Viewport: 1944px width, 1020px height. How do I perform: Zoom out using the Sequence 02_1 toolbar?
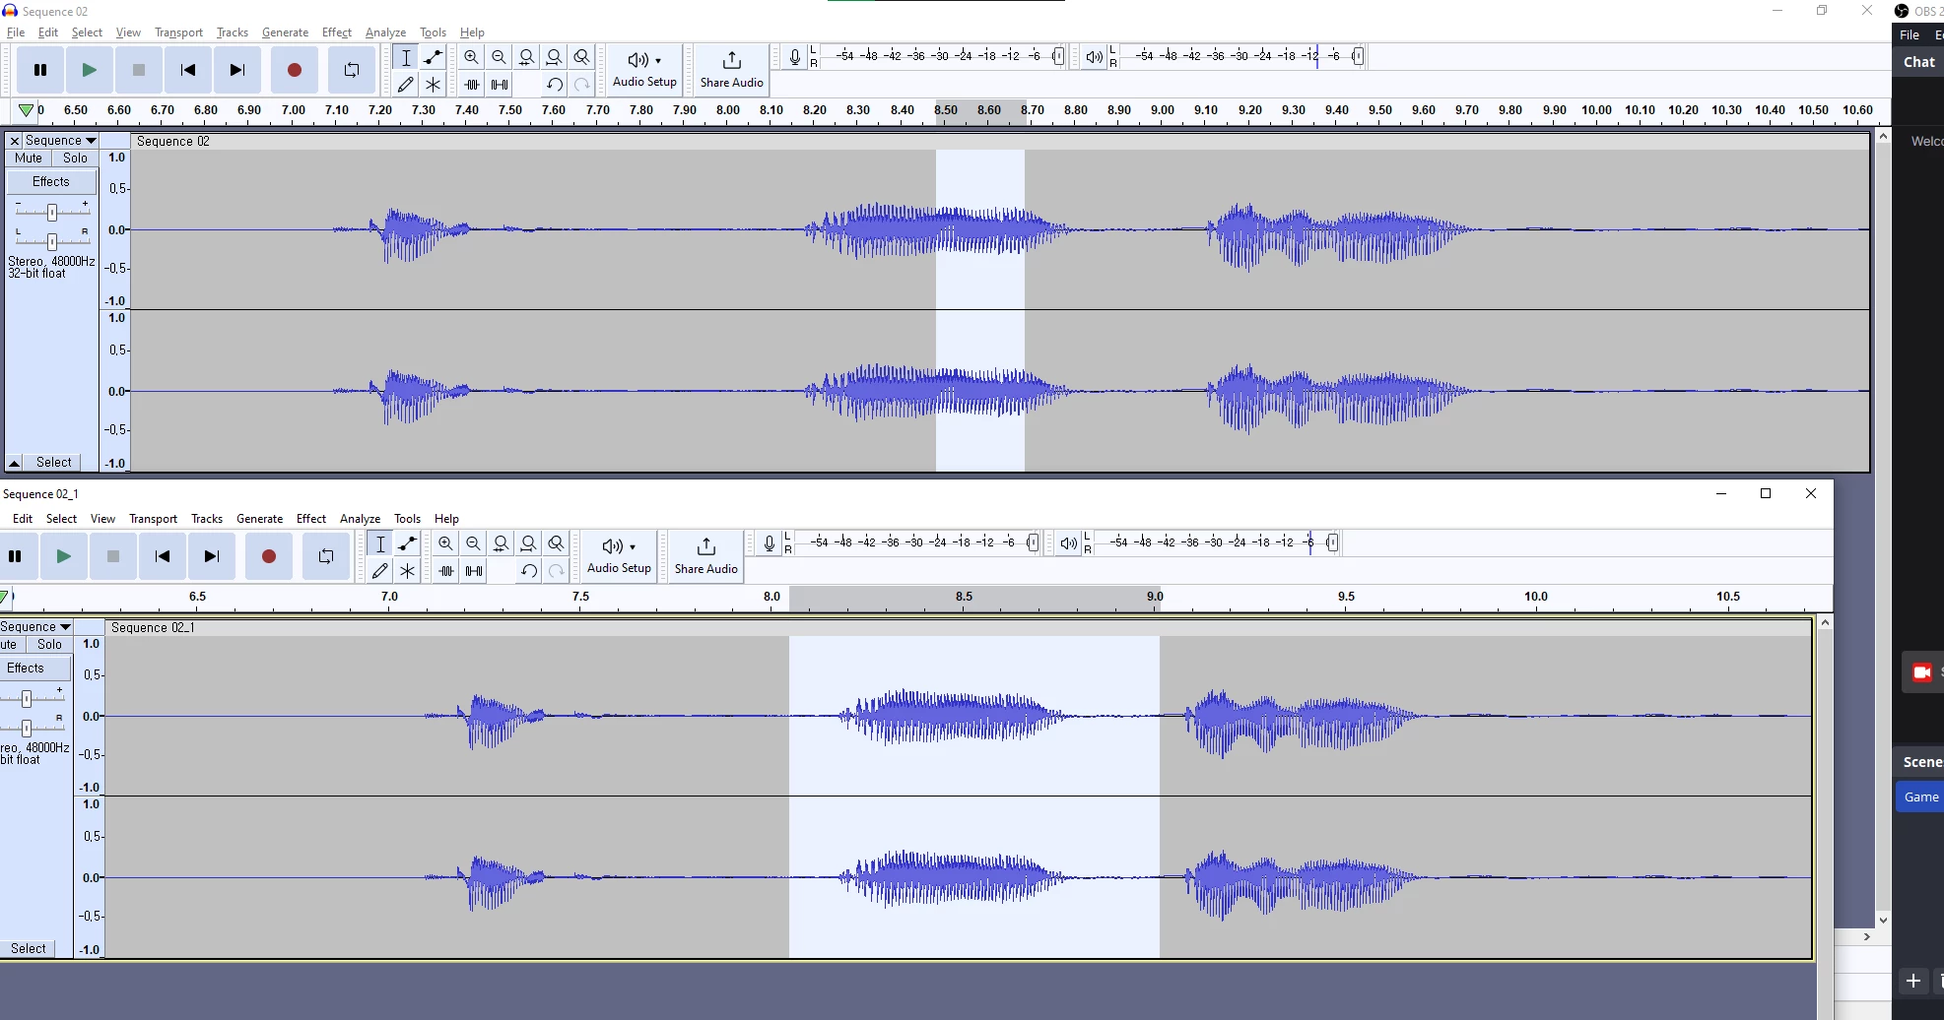(474, 543)
